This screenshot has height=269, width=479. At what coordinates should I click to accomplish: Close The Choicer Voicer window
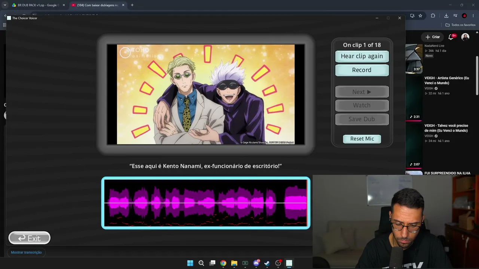400,18
